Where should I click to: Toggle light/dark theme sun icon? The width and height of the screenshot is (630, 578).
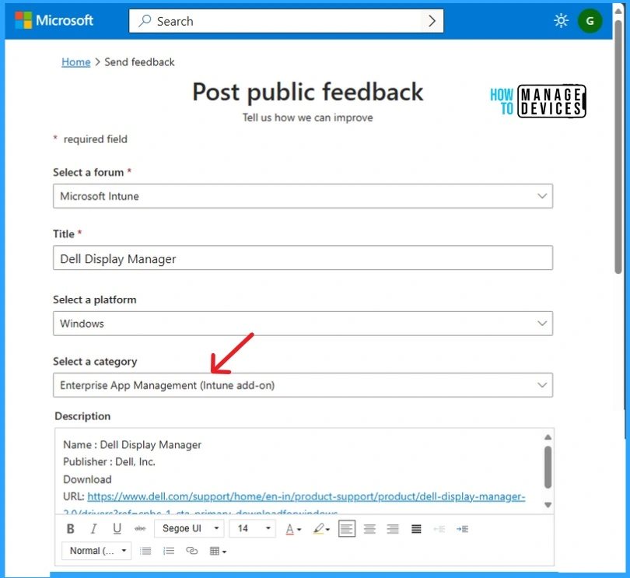pyautogui.click(x=561, y=20)
